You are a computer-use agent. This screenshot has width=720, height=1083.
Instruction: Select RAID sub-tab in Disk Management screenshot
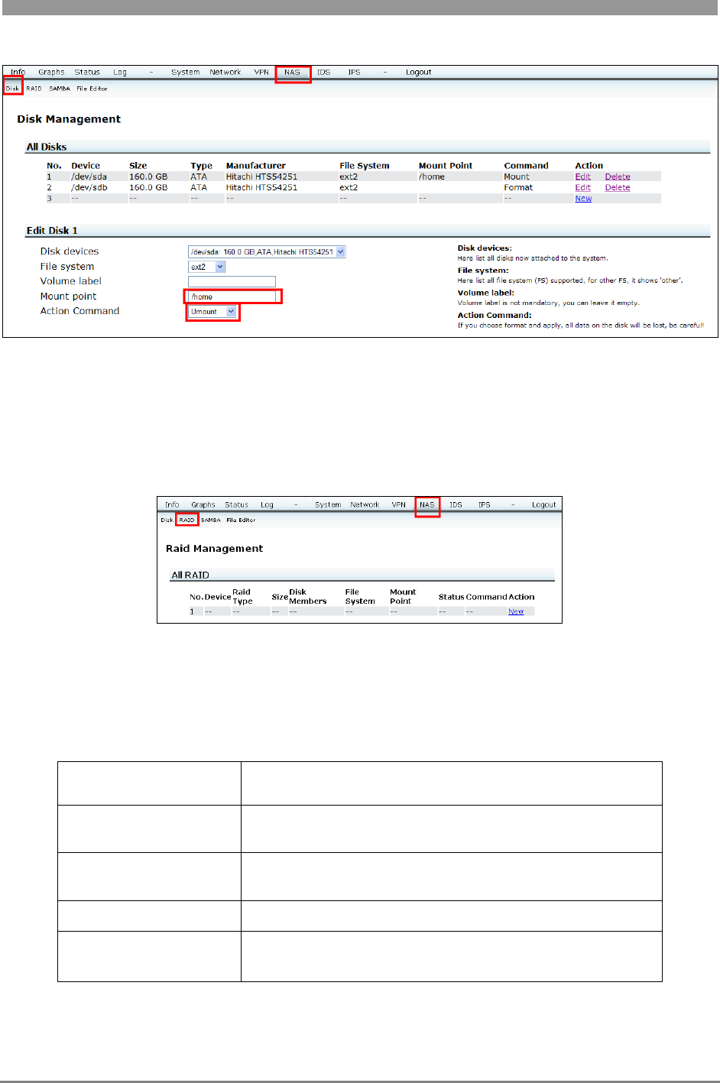34,89
